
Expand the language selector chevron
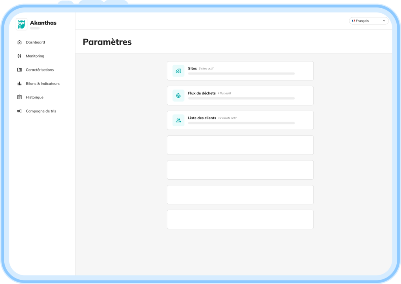[x=384, y=21]
